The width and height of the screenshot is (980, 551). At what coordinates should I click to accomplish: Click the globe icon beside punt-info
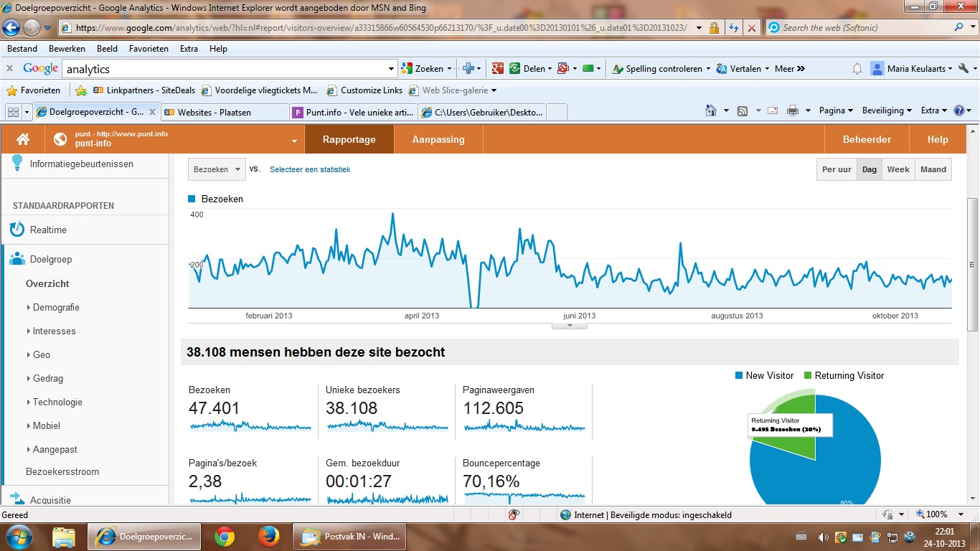(60, 139)
